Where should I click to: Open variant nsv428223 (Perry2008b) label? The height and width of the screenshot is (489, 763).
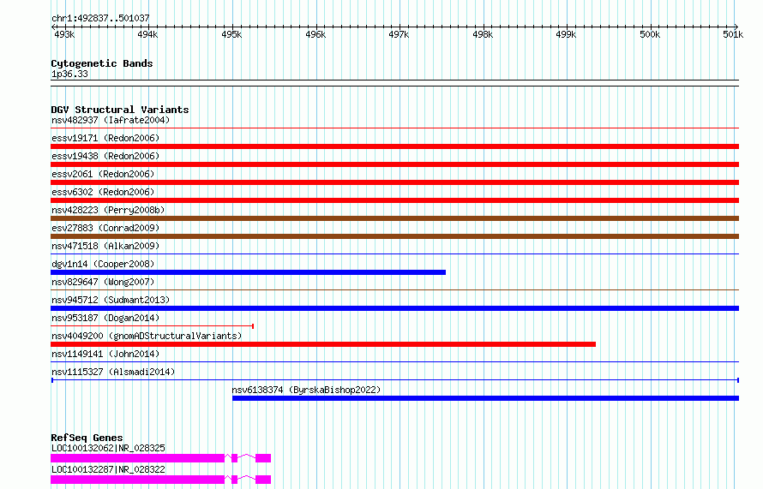[108, 210]
